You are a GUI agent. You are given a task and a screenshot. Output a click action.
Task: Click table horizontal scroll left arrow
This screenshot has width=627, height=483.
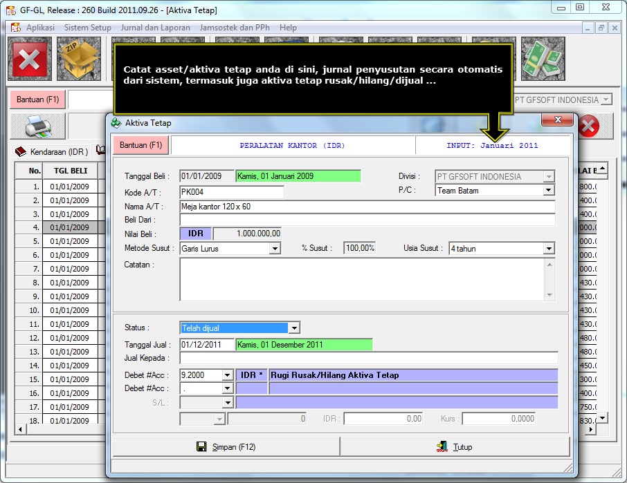point(21,430)
